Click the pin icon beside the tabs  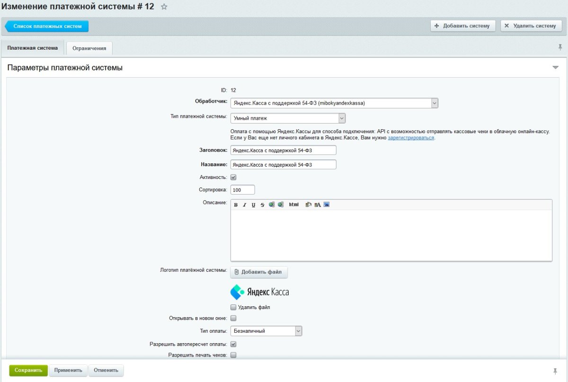point(560,47)
